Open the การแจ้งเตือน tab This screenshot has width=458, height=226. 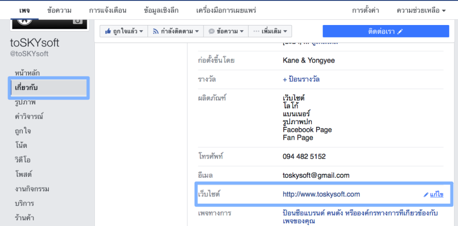(108, 11)
